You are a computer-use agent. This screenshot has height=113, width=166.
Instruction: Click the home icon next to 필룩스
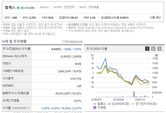point(18,8)
